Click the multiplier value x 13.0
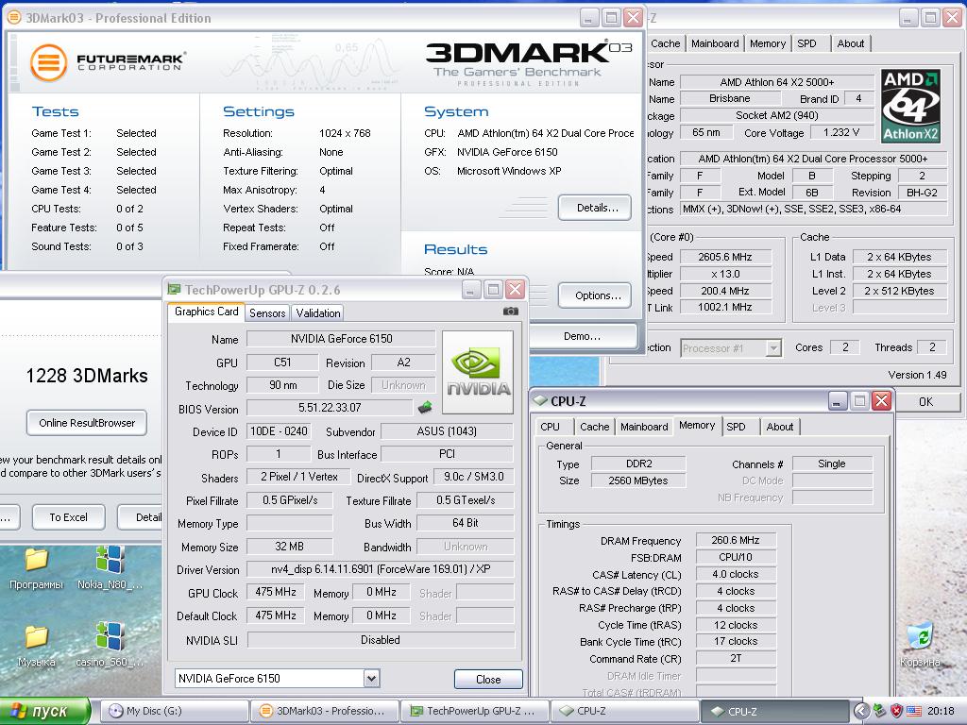The width and height of the screenshot is (967, 725). pyautogui.click(x=725, y=274)
